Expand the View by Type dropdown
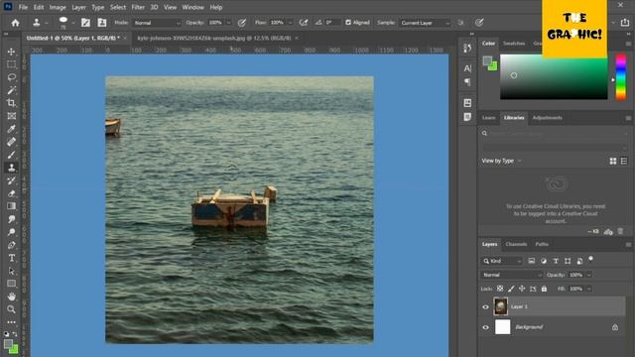 pyautogui.click(x=501, y=161)
